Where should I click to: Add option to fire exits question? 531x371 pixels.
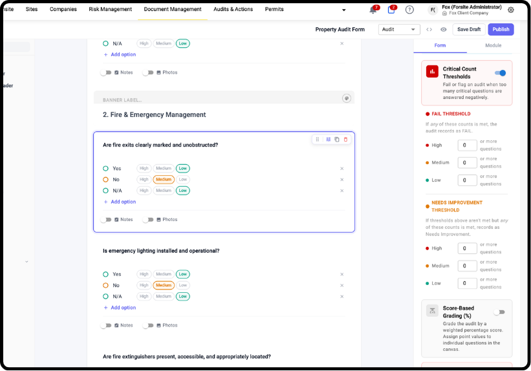click(x=120, y=202)
